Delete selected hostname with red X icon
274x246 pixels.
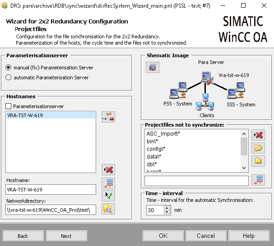pos(108,169)
